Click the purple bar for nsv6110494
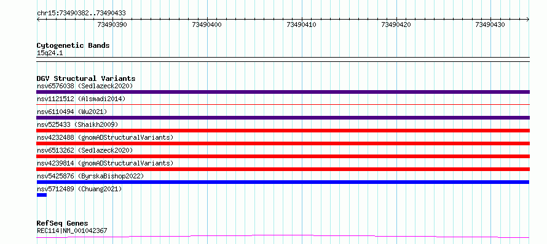The width and height of the screenshot is (547, 244). (x=283, y=118)
